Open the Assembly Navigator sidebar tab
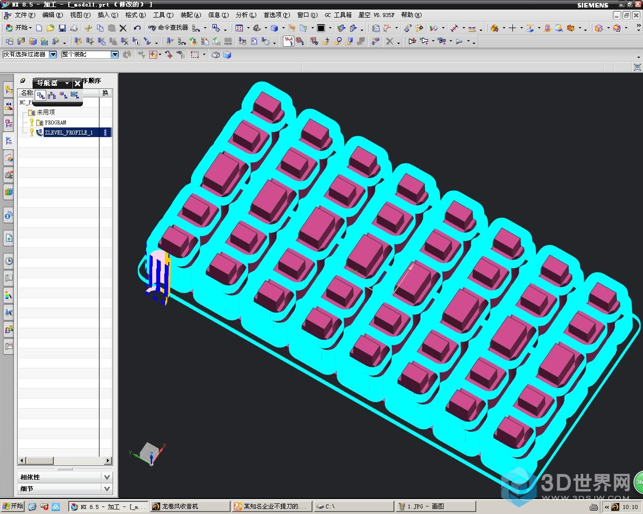Viewport: 643px width, 514px height. [x=9, y=90]
